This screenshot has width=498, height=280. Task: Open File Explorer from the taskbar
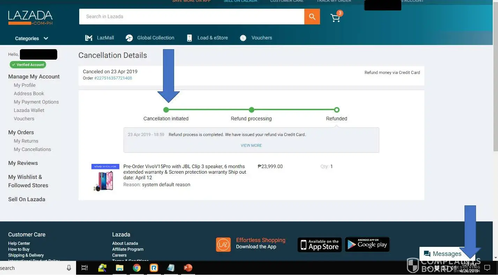pos(120,268)
